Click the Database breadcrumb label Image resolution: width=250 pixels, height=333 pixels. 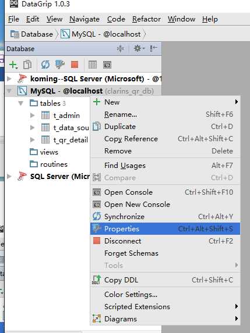[x=37, y=34]
